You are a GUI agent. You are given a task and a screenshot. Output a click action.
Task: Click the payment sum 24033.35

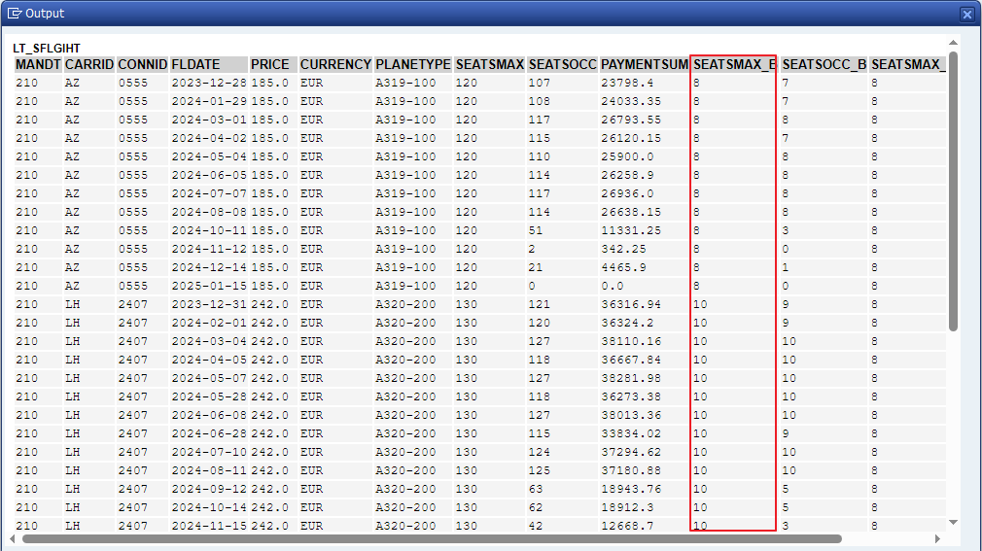tap(631, 101)
